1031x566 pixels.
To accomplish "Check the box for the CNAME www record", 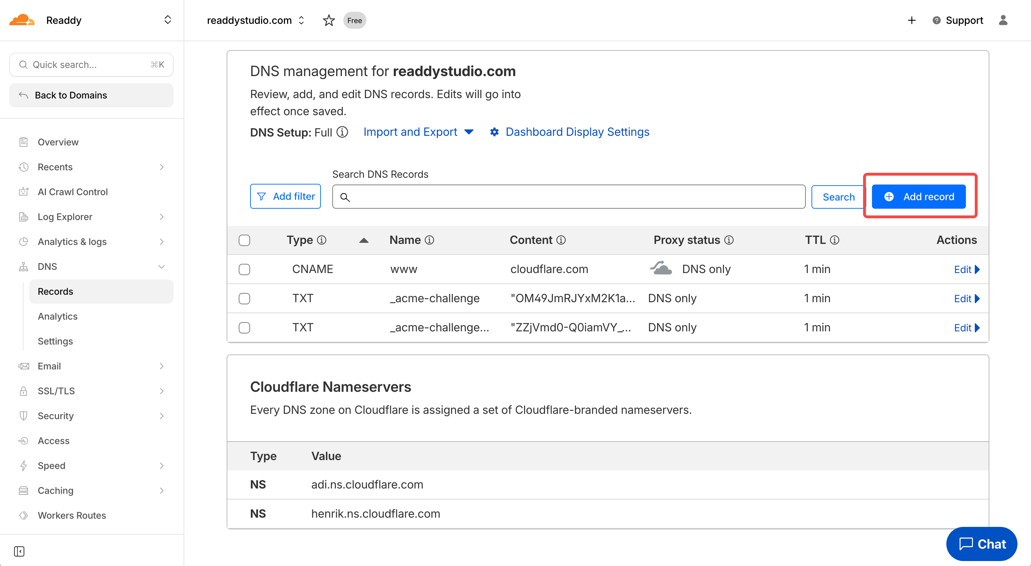I will click(x=244, y=269).
